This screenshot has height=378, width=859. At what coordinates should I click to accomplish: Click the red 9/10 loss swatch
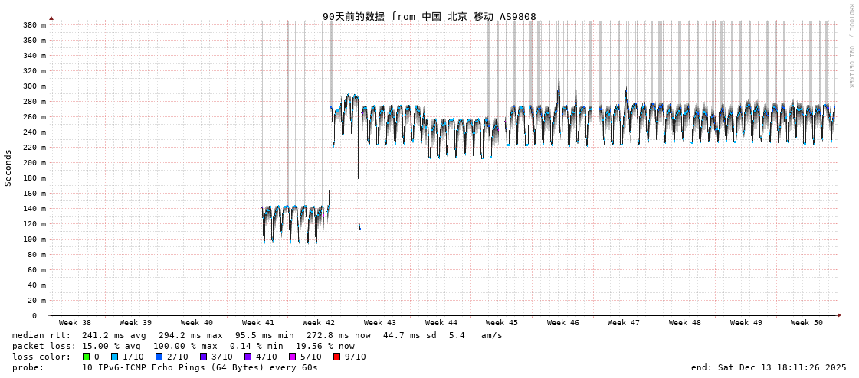click(x=336, y=357)
